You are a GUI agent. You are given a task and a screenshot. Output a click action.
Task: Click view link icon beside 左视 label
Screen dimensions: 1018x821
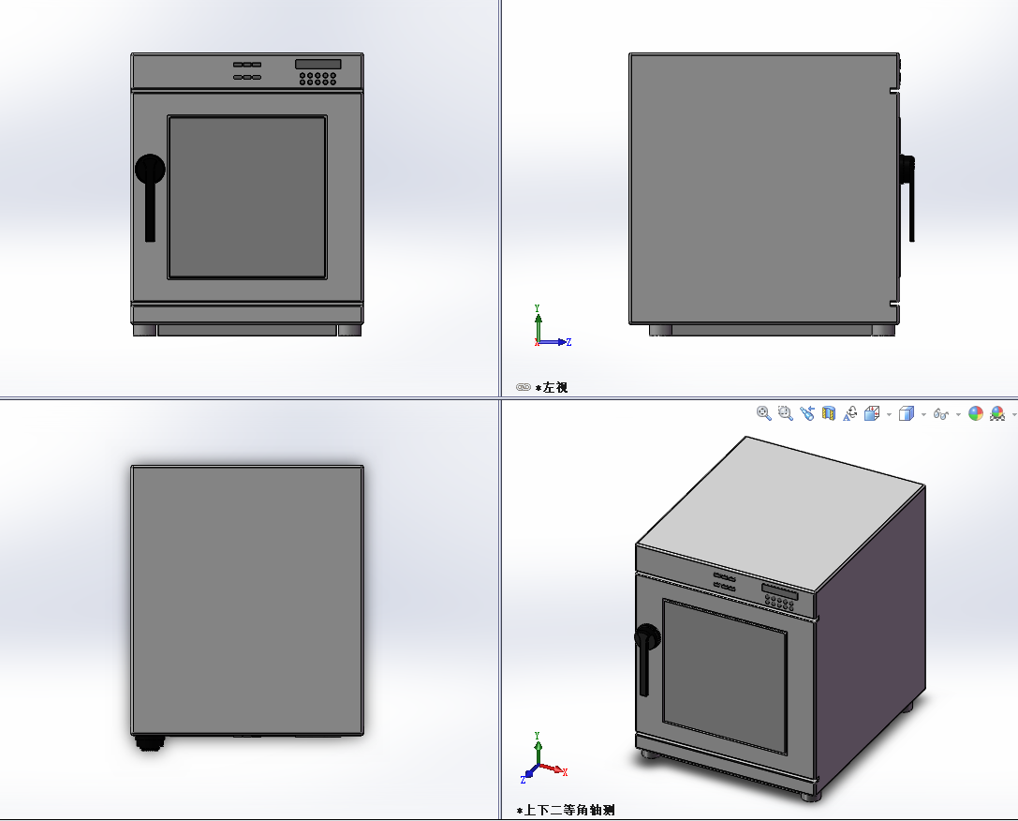(x=524, y=387)
